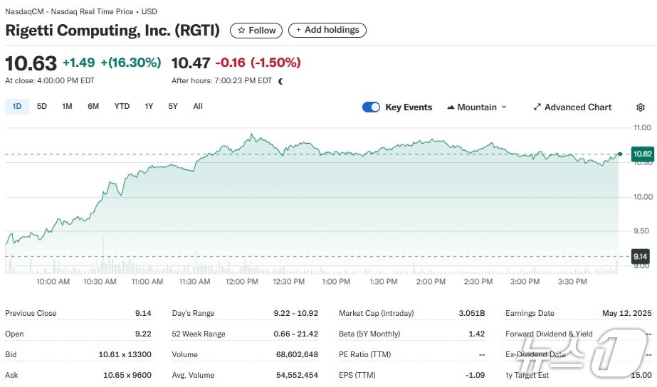Select the 1D time range tab
The height and width of the screenshot is (387, 657).
point(17,107)
